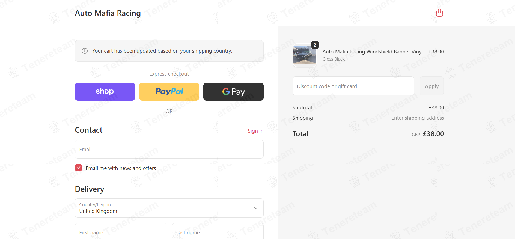
Task: Go to Auto Mafia Racing store home
Action: [x=108, y=13]
